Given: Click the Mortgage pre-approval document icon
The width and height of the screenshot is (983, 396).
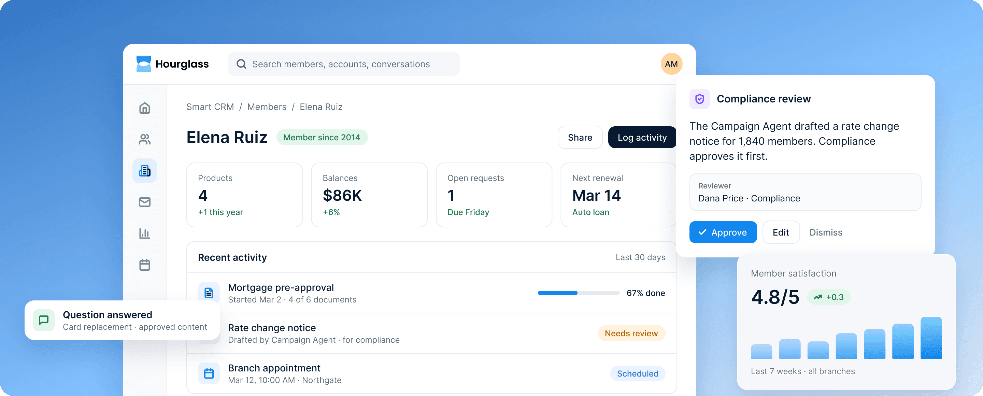Looking at the screenshot, I should tap(209, 293).
